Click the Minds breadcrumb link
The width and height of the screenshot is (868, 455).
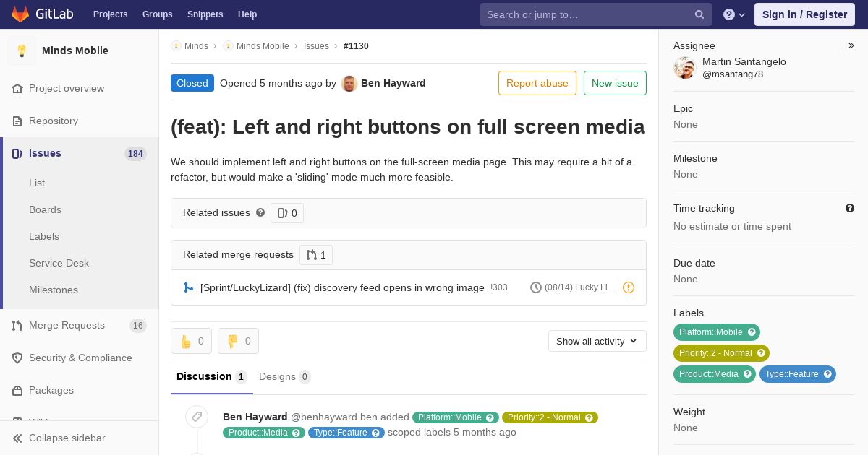pyautogui.click(x=196, y=46)
